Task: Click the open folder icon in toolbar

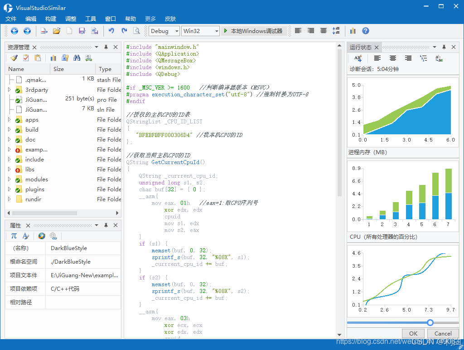Action: pos(57,31)
